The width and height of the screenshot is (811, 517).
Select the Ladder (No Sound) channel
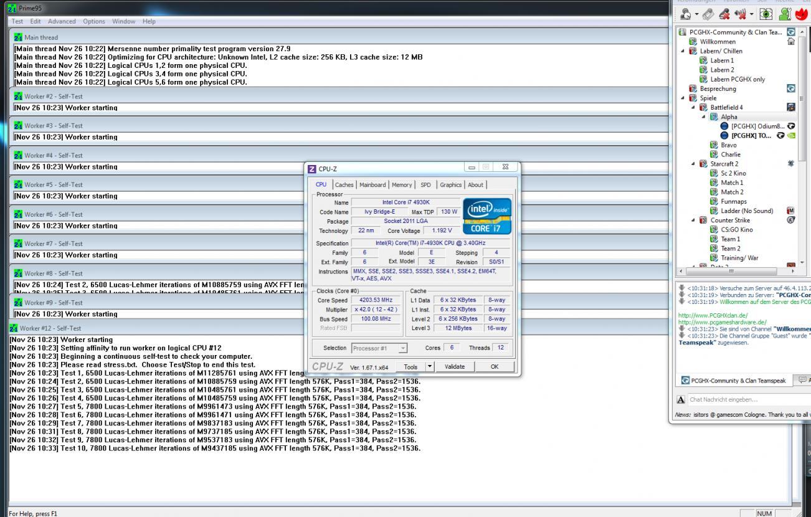click(746, 211)
